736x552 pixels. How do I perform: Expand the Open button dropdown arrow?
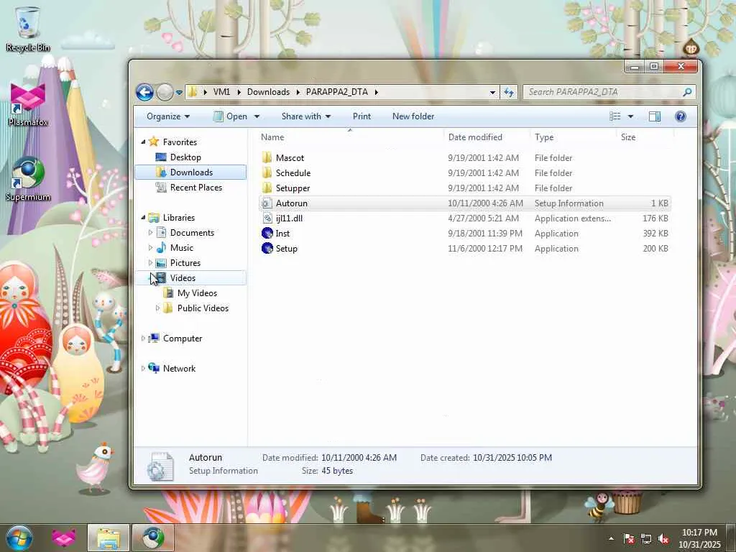click(257, 116)
